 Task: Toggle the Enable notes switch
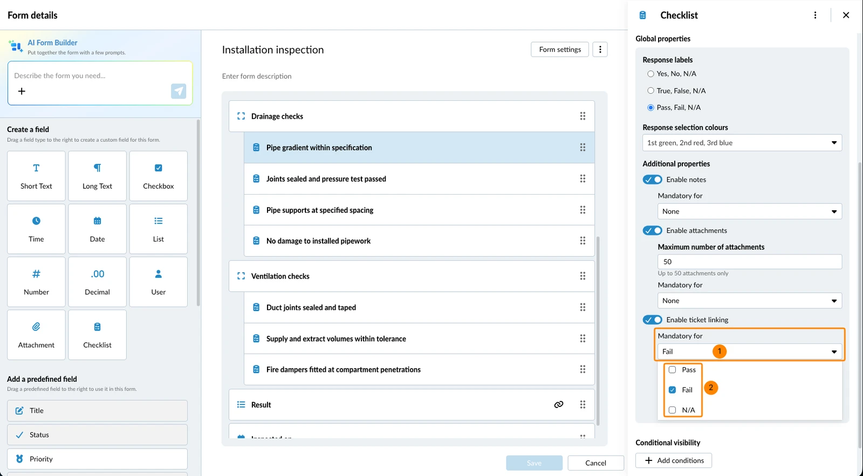point(652,180)
